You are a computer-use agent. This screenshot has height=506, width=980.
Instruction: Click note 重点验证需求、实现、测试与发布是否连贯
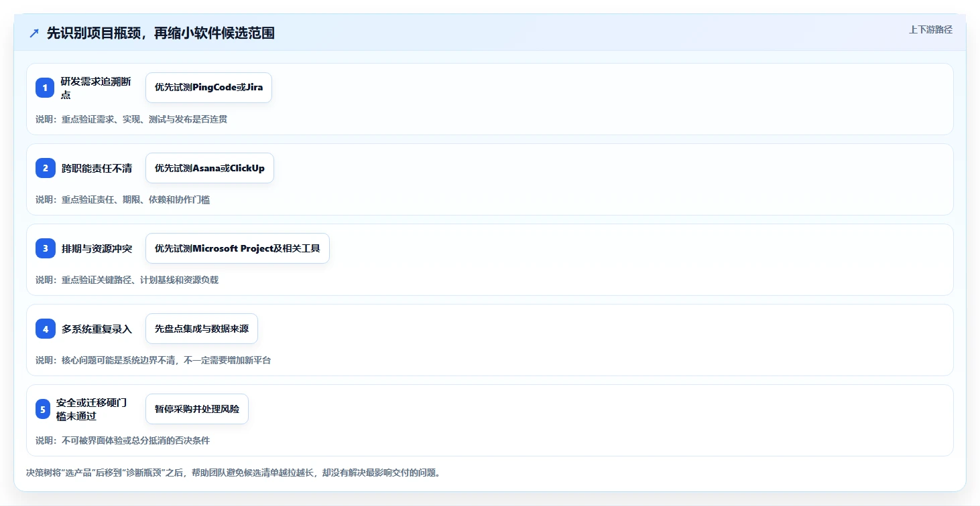coord(131,119)
